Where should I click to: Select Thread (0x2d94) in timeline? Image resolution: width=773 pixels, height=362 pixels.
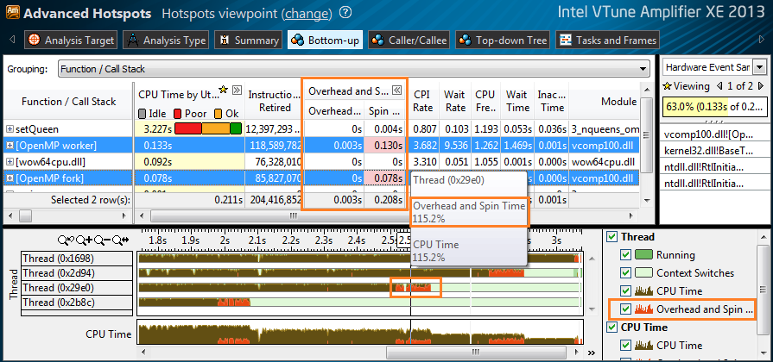[x=77, y=273]
